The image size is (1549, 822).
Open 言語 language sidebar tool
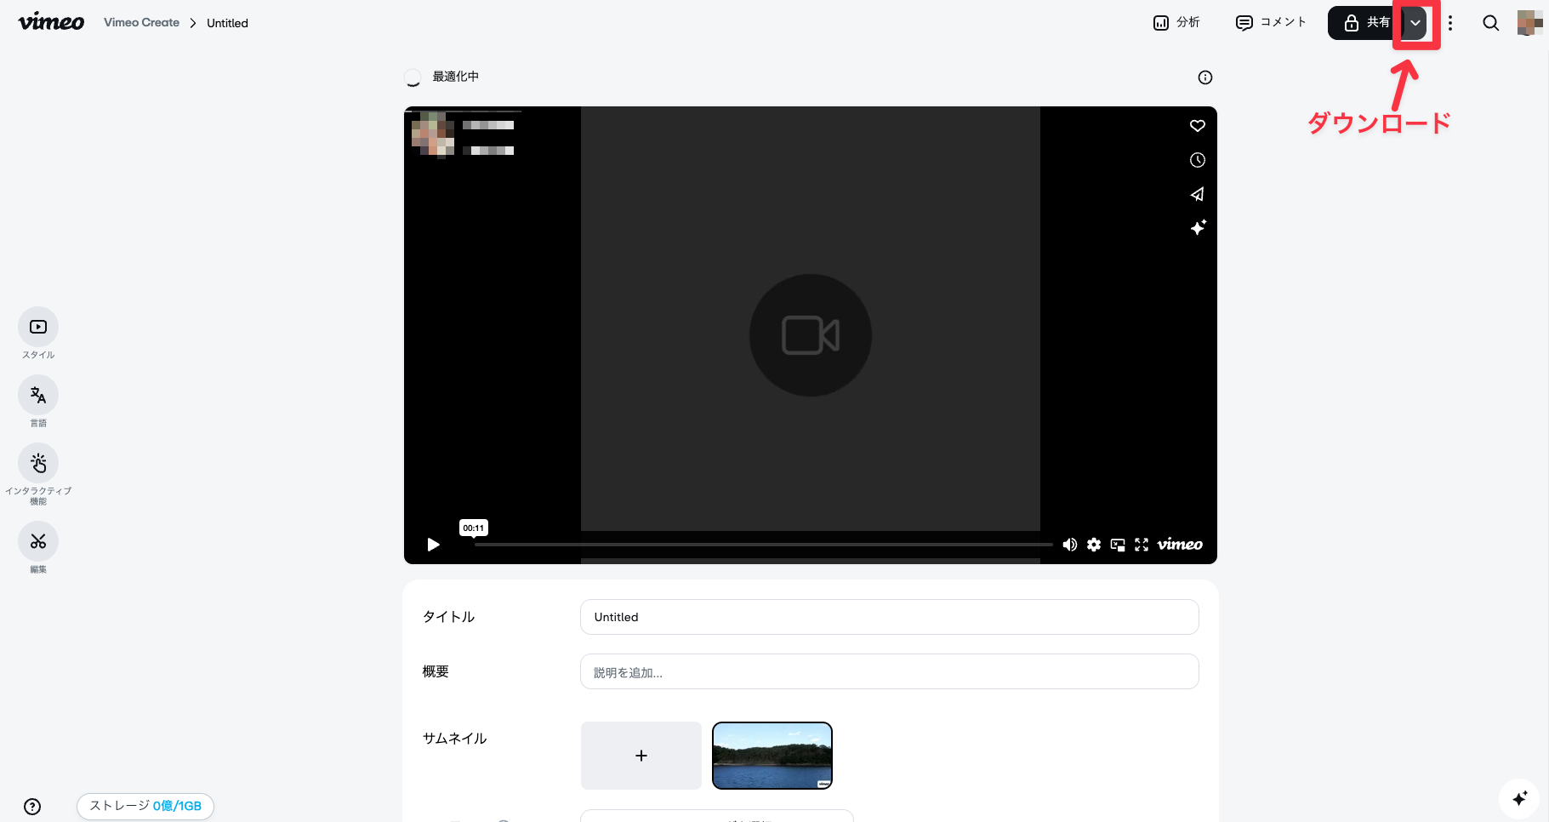tap(38, 395)
